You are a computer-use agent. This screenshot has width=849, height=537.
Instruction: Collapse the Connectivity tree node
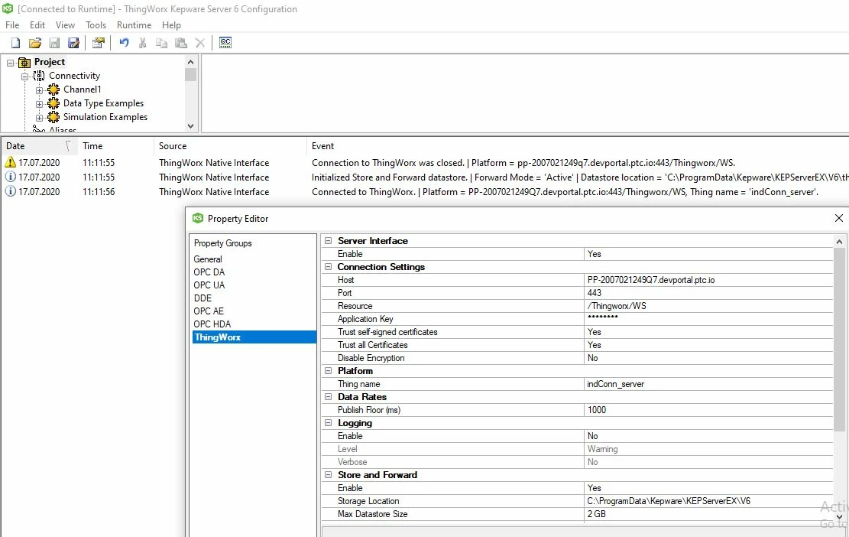click(x=25, y=76)
